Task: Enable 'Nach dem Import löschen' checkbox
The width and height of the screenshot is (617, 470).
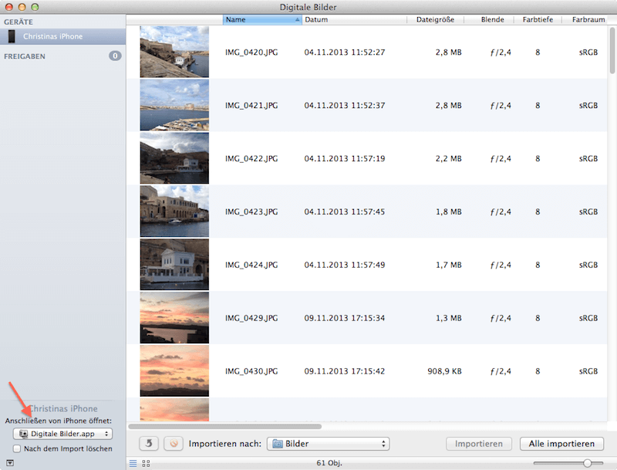Action: (x=17, y=448)
